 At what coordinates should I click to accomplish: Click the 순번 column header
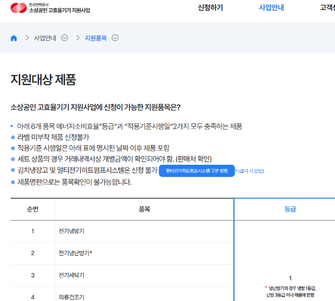[33, 209]
